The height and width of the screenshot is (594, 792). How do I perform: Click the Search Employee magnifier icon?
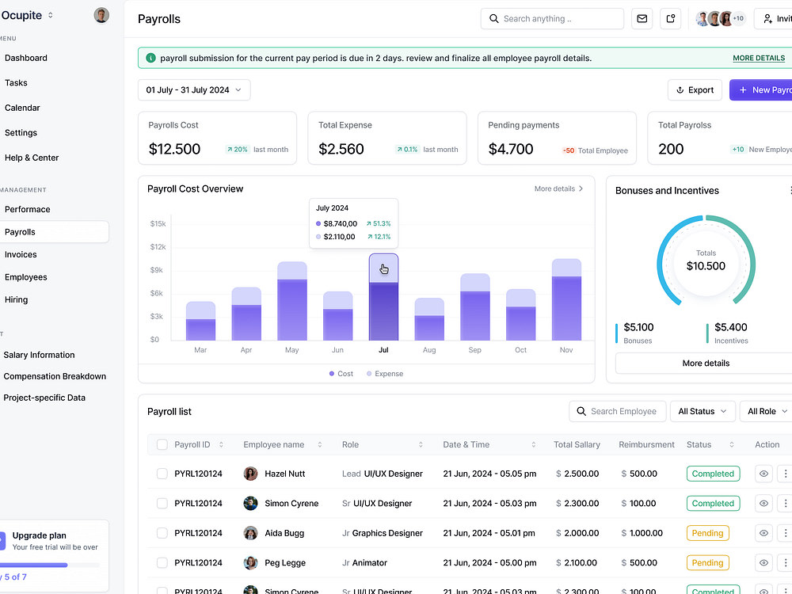coord(581,411)
